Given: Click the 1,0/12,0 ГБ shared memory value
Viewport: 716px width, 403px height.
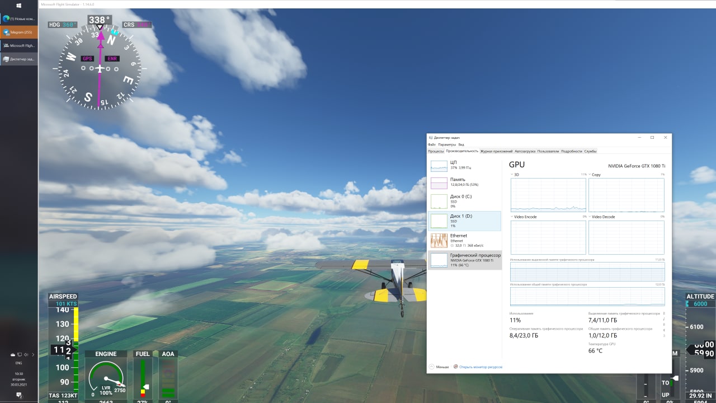Looking at the screenshot, I should coord(603,335).
